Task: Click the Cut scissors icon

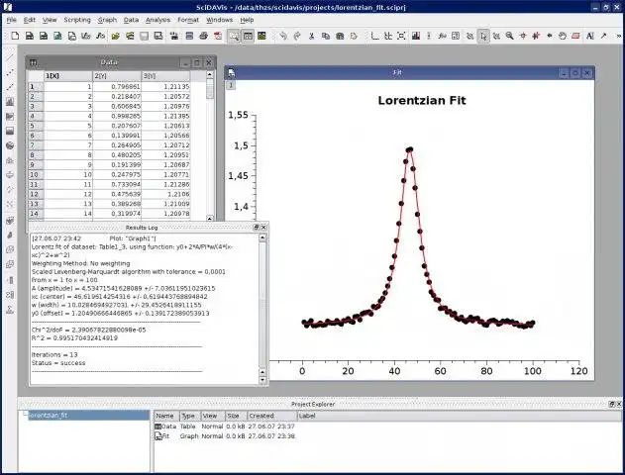Action: 311,36
